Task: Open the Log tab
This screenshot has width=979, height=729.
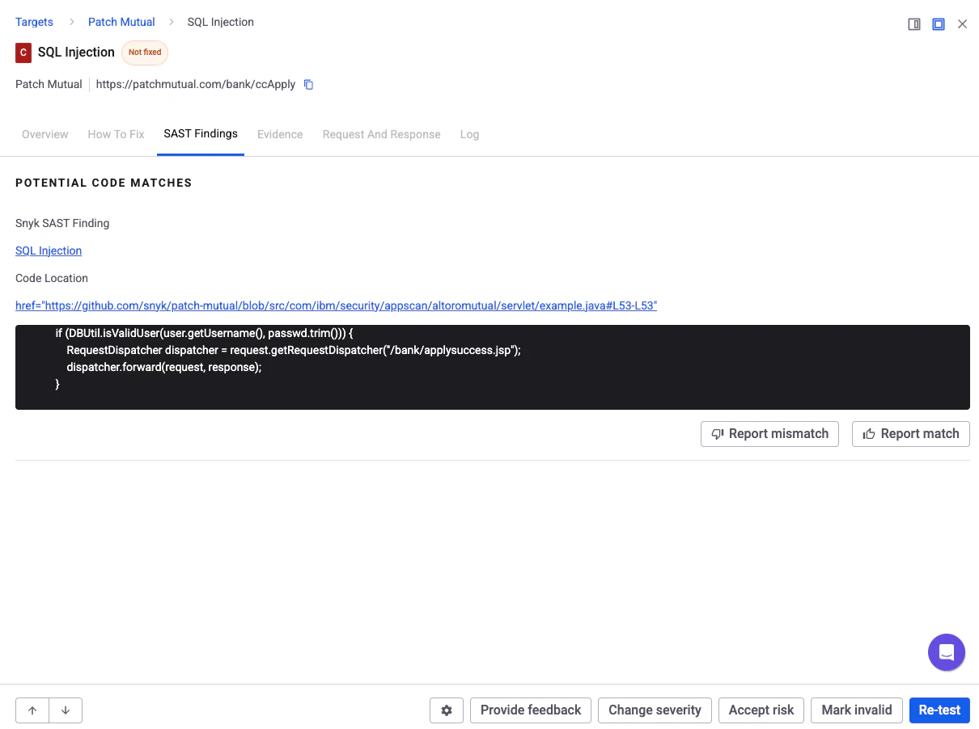Action: coord(469,134)
